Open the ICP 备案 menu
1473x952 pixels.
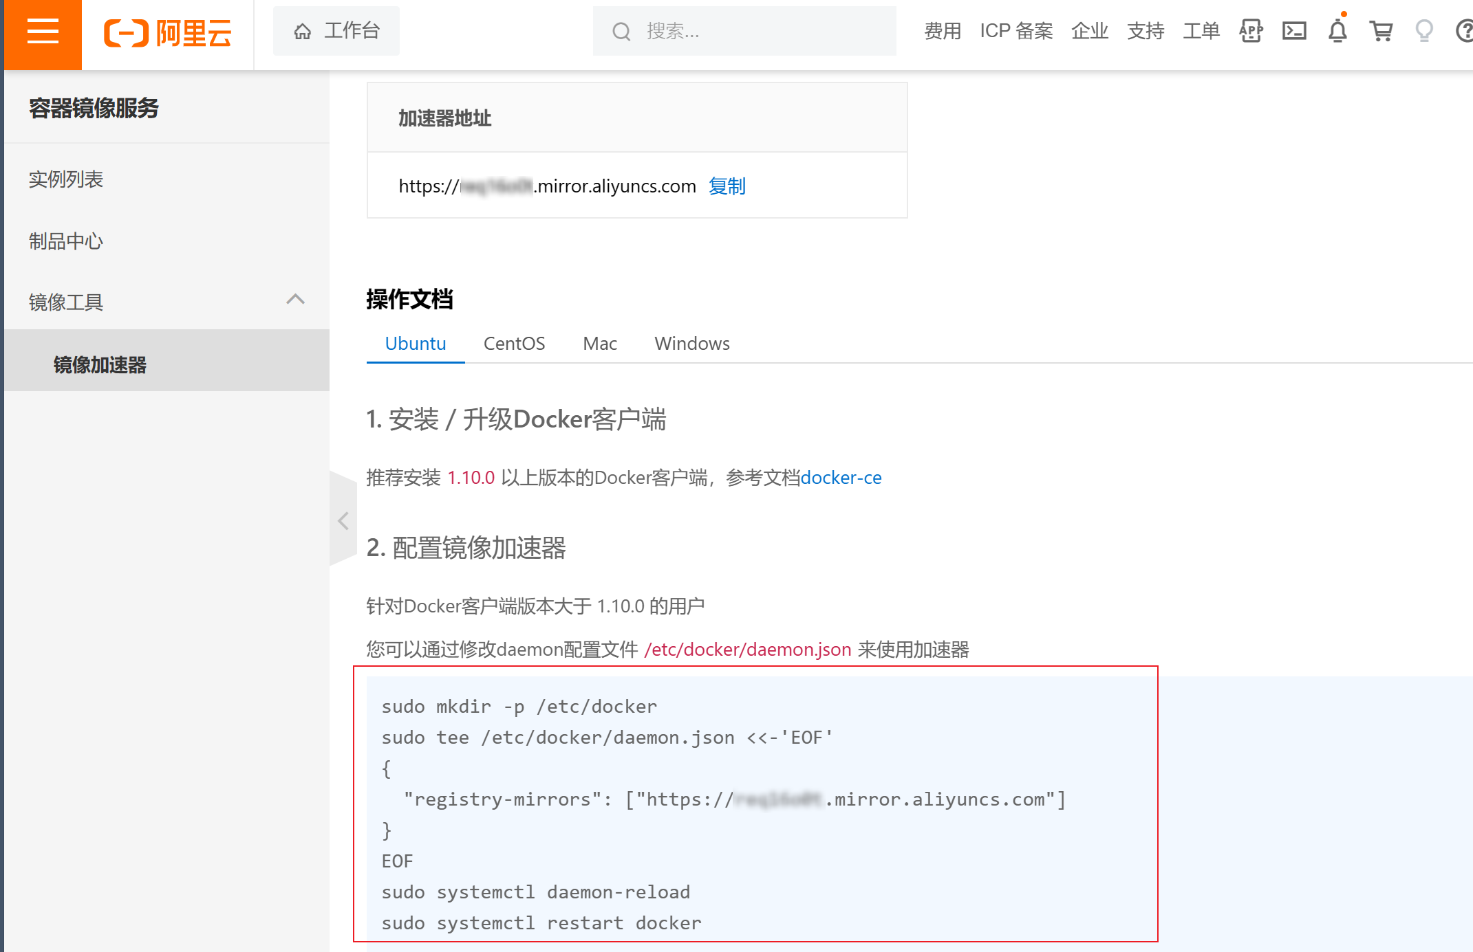click(x=1015, y=31)
